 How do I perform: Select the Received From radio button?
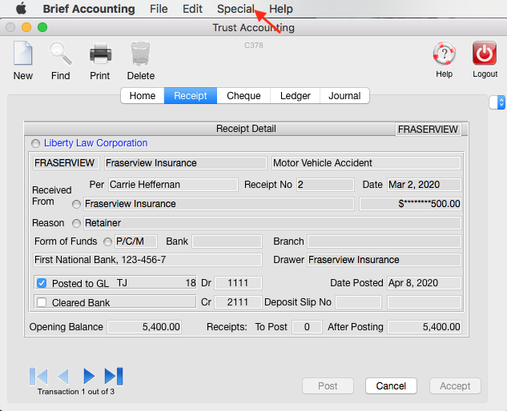[x=76, y=205]
